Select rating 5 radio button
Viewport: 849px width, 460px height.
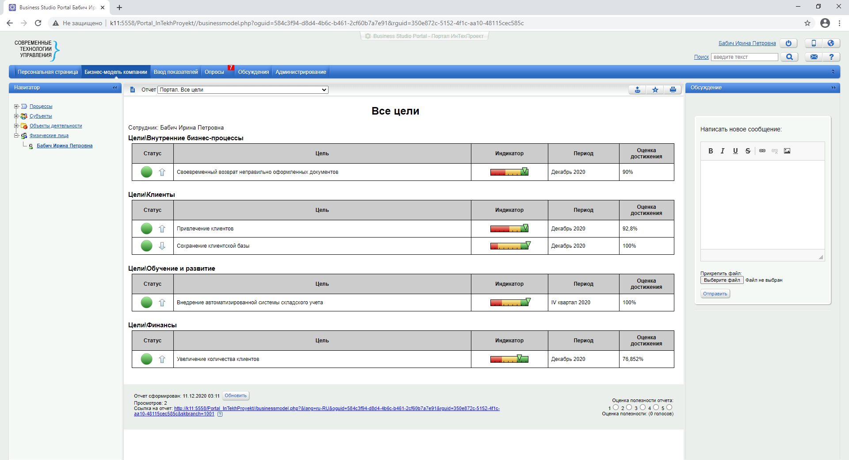coord(669,407)
